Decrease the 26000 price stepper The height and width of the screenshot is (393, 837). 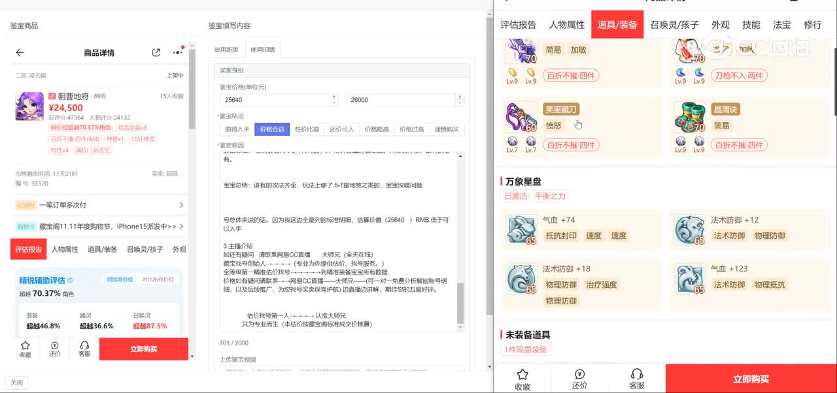click(460, 102)
